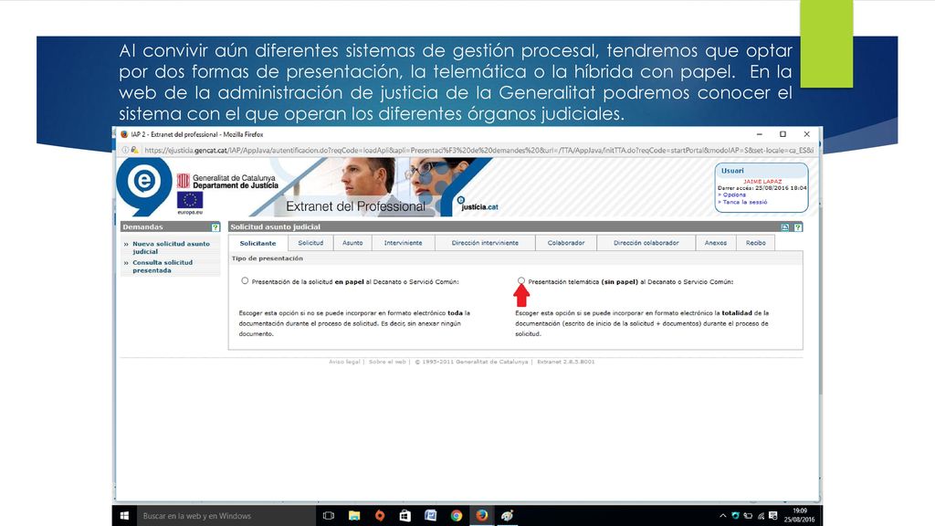Open the Anexos tab
Image resolution: width=935 pixels, height=526 pixels.
(x=716, y=243)
